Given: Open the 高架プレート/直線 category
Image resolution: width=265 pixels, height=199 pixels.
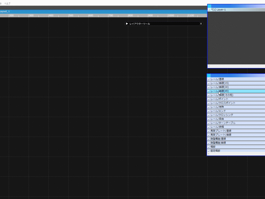Looking at the screenshot, I should click(x=221, y=131).
